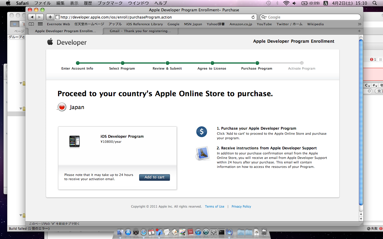Click the volume speaker icon in the menu bar
Viewport: 383px width, 239px height.
294,3
